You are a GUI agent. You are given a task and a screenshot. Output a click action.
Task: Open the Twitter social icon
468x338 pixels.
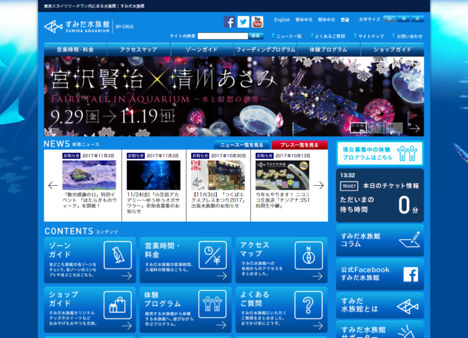243,22
